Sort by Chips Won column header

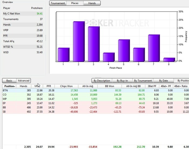coord(66,86)
